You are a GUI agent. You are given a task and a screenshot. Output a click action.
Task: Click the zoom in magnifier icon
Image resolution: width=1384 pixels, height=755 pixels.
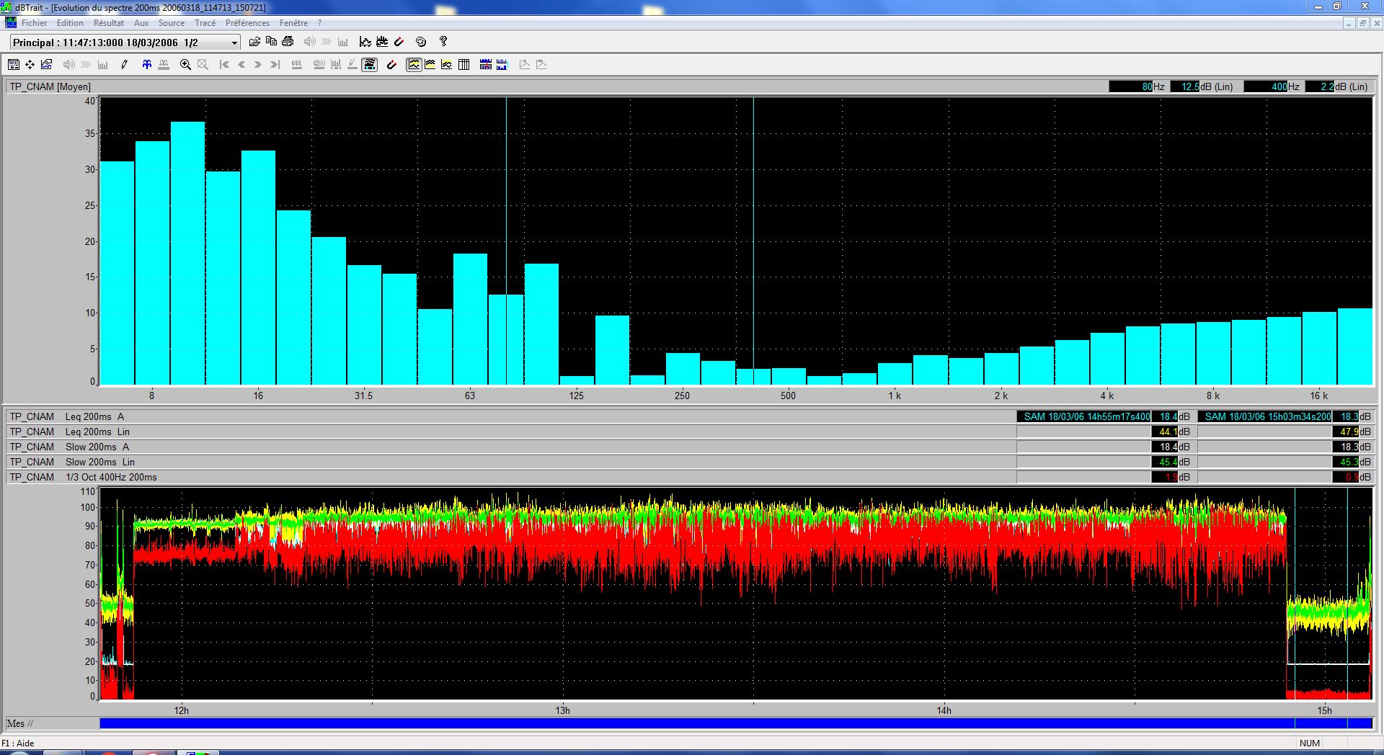[185, 65]
